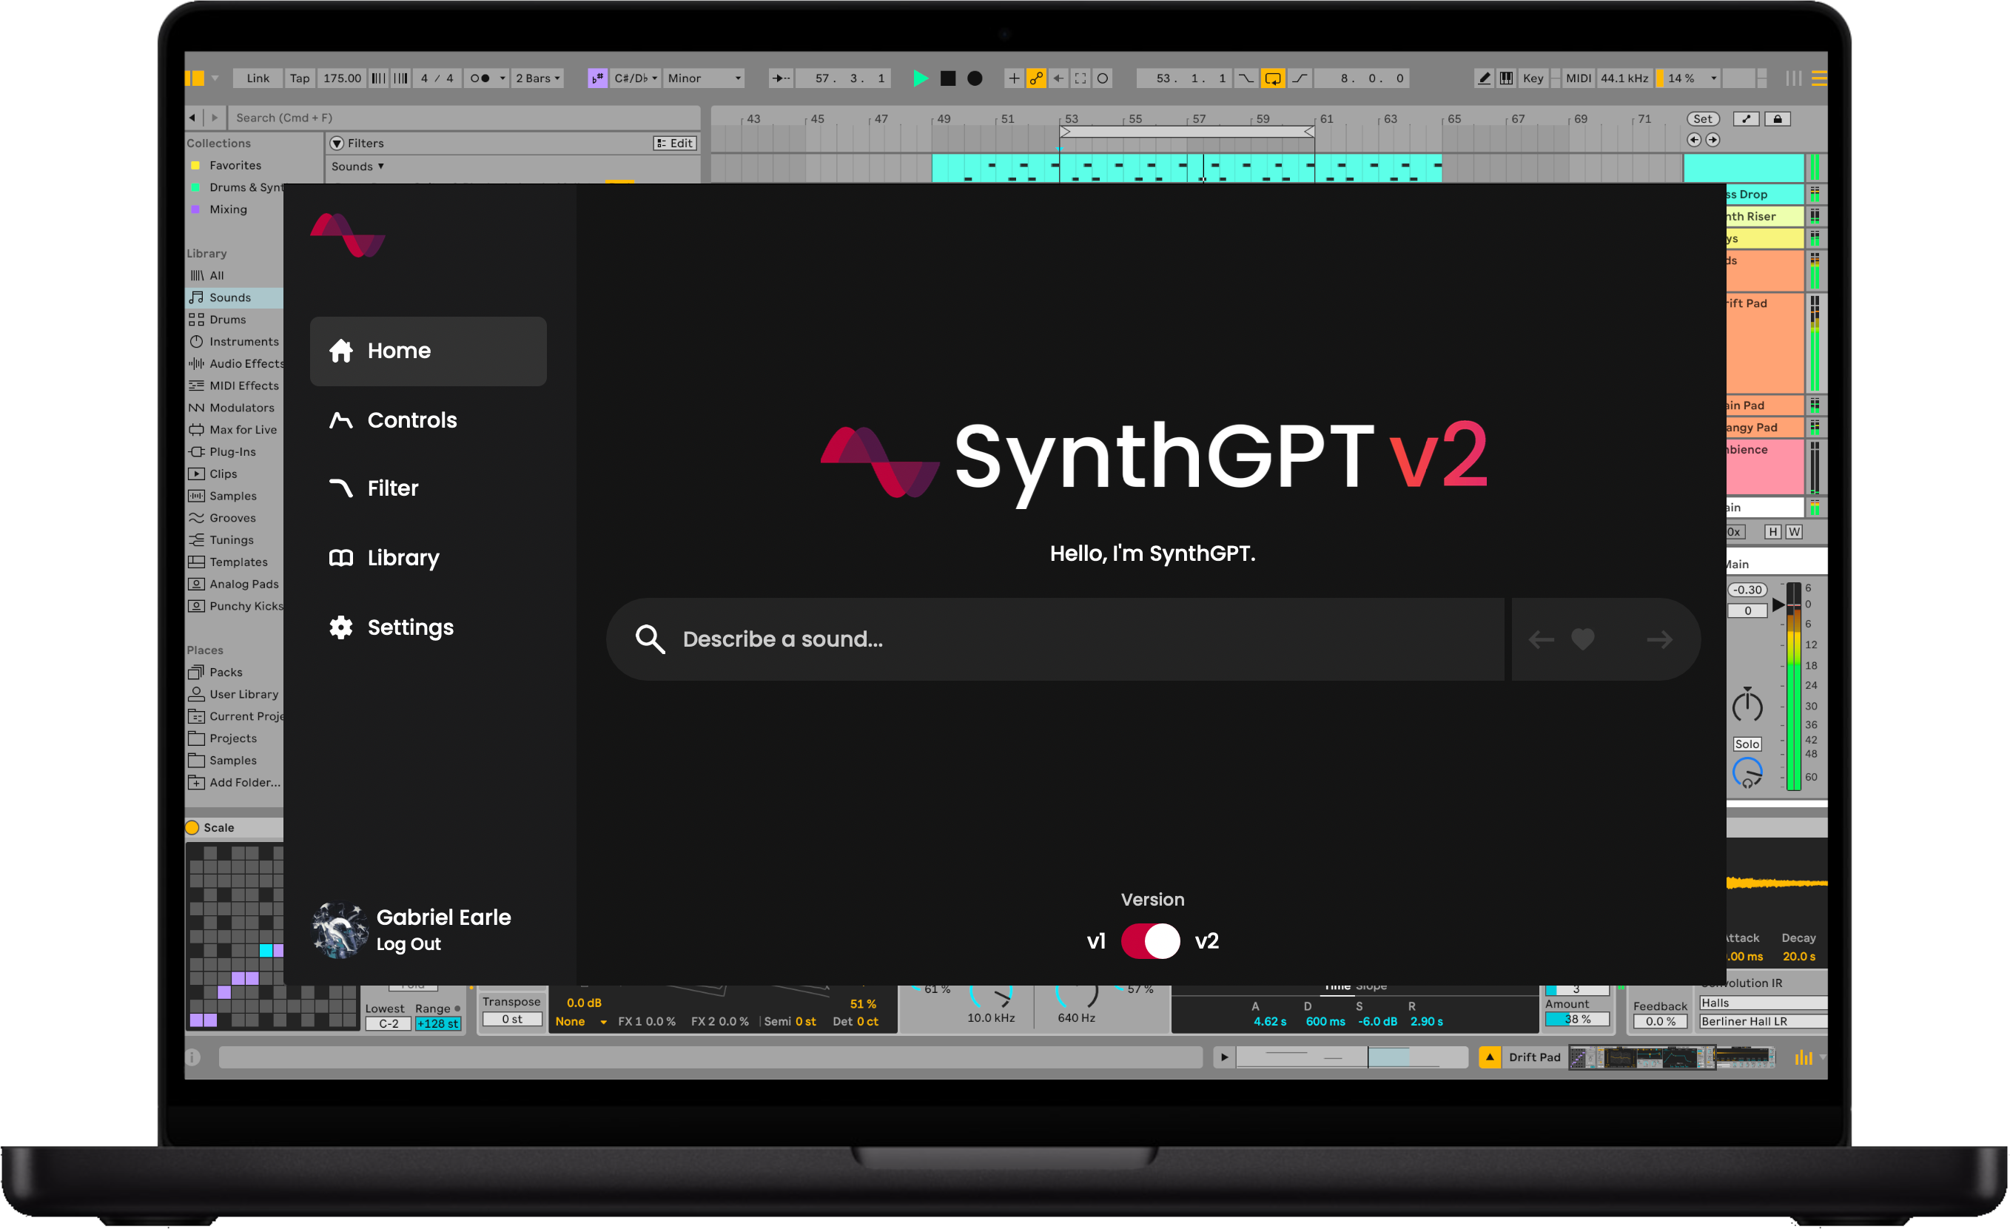The image size is (2010, 1229).
Task: Click the MIDI arrangement overdub plus icon
Action: [1014, 78]
